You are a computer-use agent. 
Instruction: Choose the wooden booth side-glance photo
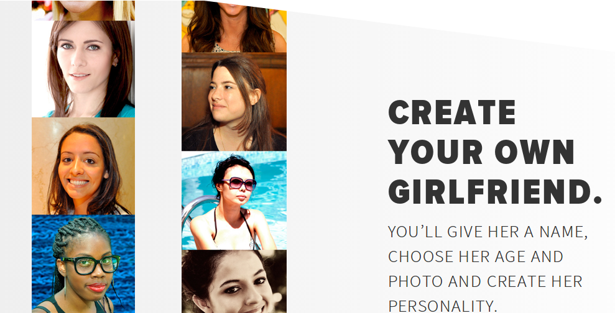click(234, 102)
